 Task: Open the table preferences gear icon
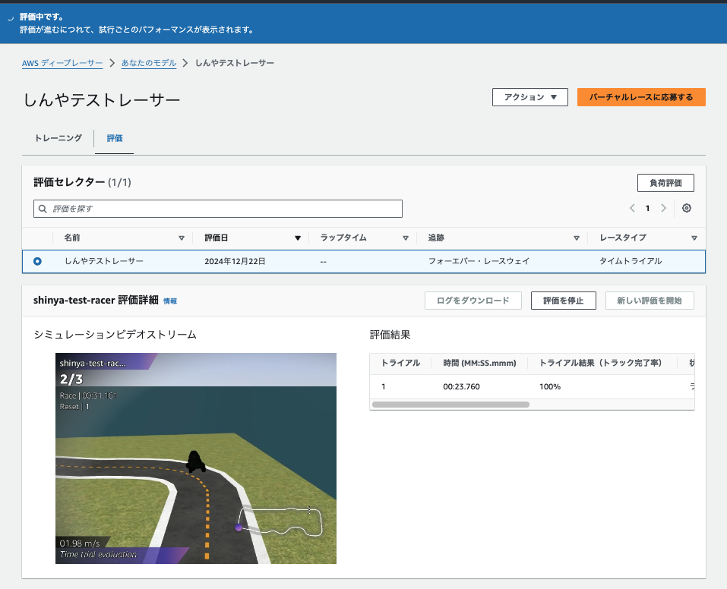(686, 208)
